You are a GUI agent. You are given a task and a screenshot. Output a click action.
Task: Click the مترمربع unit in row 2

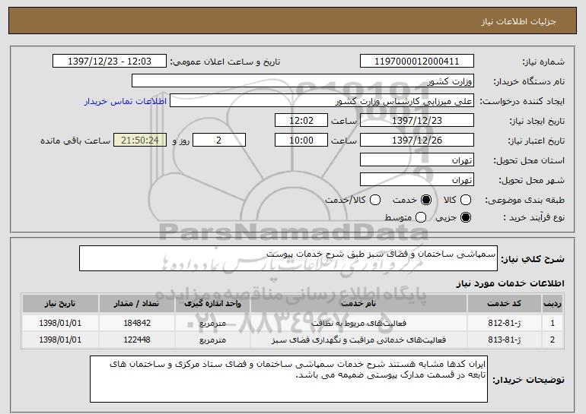pos(212,340)
